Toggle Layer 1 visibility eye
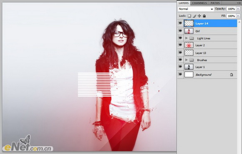 coord(180,67)
